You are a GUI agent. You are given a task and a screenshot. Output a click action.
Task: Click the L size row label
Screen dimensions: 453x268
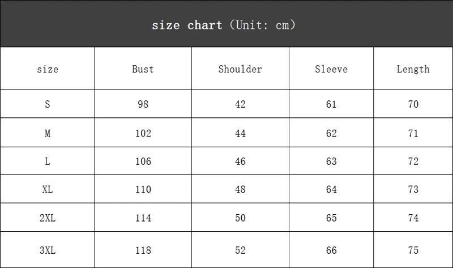coord(48,161)
